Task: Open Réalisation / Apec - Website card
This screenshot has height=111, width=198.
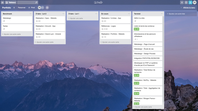Action: (50, 19)
